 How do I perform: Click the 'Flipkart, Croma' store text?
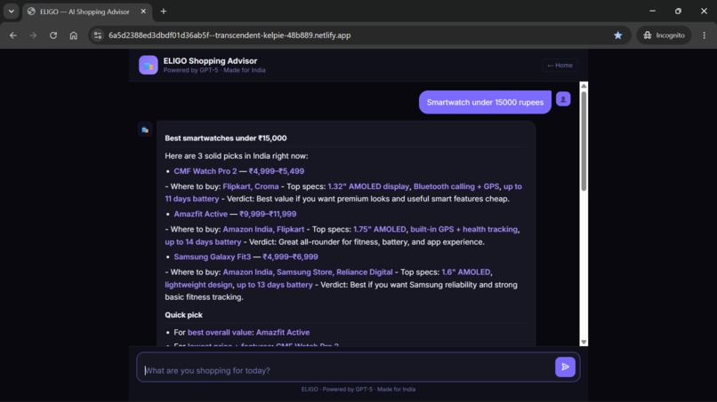pyautogui.click(x=251, y=186)
